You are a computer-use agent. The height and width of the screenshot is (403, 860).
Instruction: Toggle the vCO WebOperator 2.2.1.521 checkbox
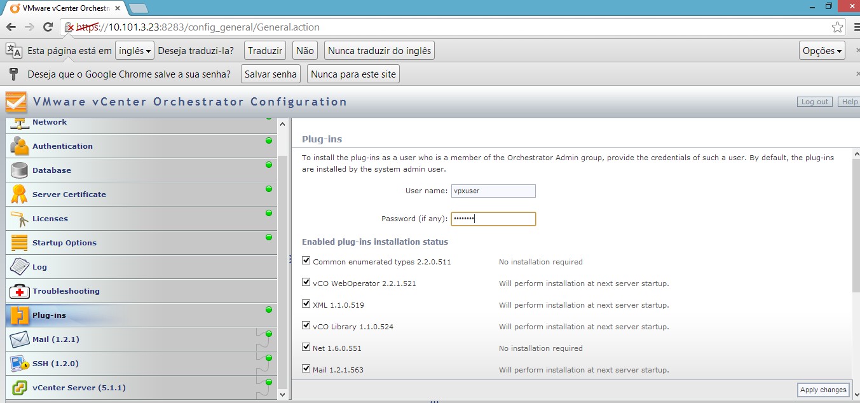click(306, 282)
